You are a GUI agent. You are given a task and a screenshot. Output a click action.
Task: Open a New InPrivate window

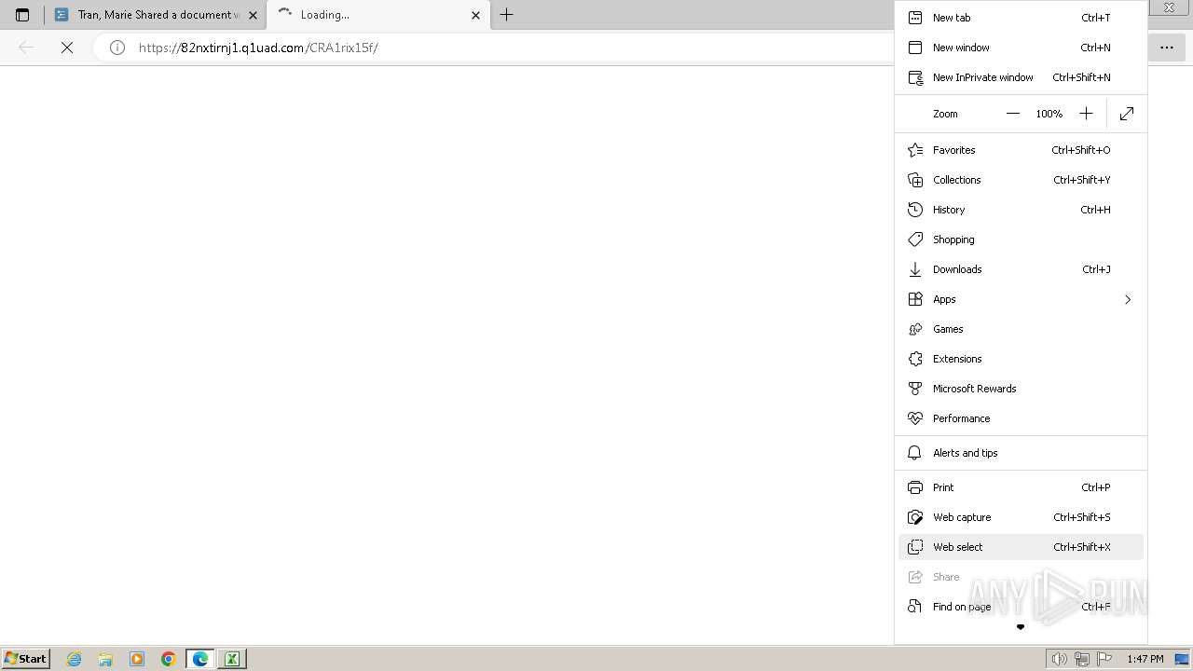(1021, 77)
